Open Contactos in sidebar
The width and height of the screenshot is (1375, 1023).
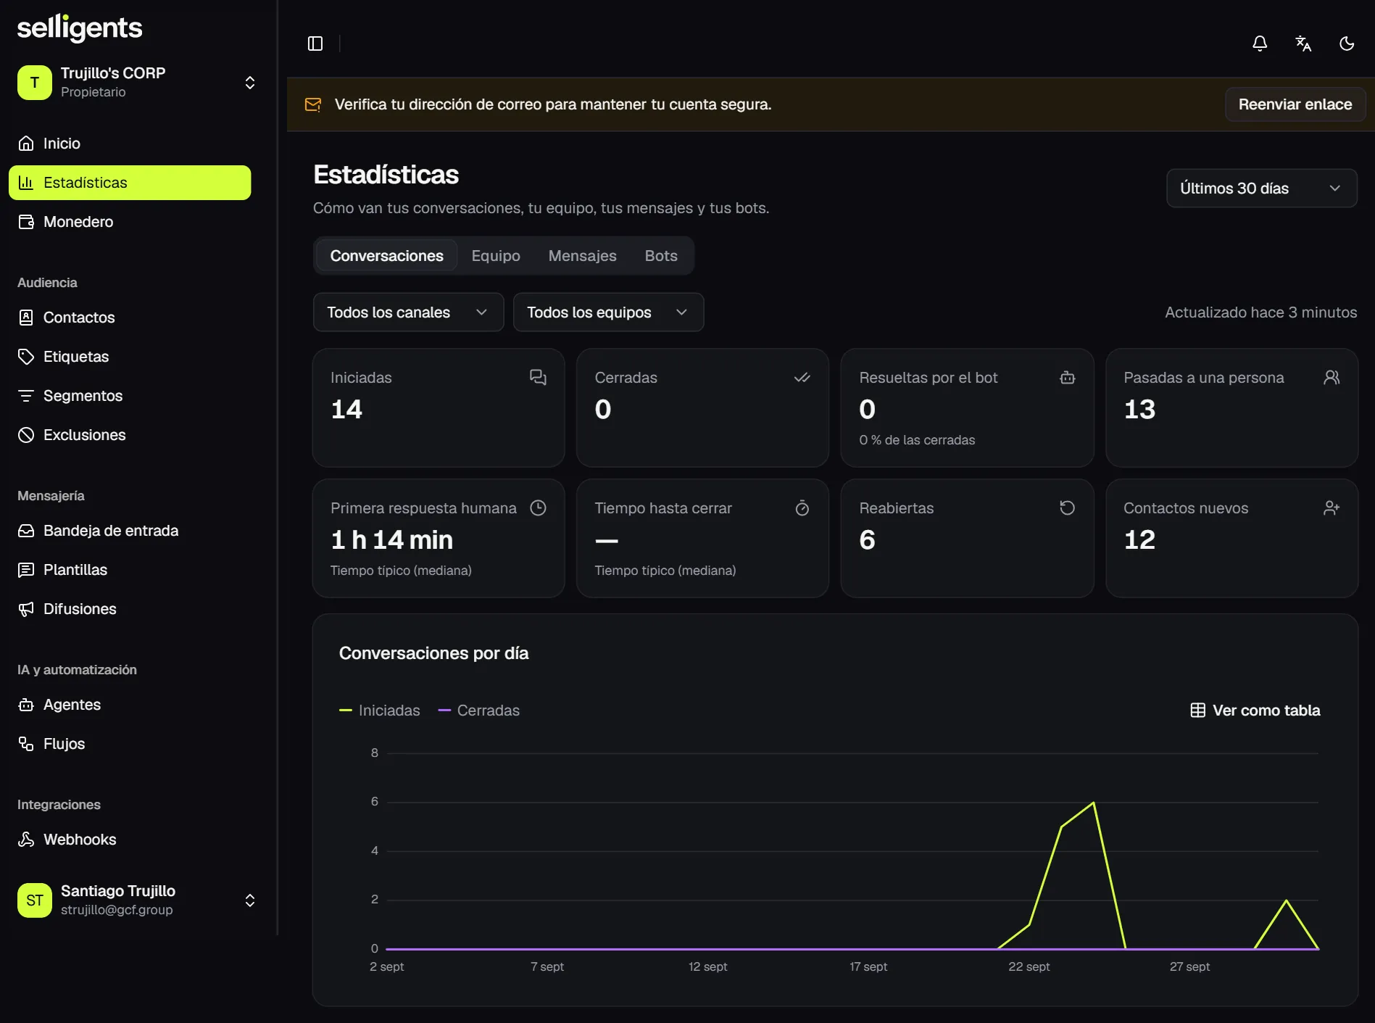130,318
